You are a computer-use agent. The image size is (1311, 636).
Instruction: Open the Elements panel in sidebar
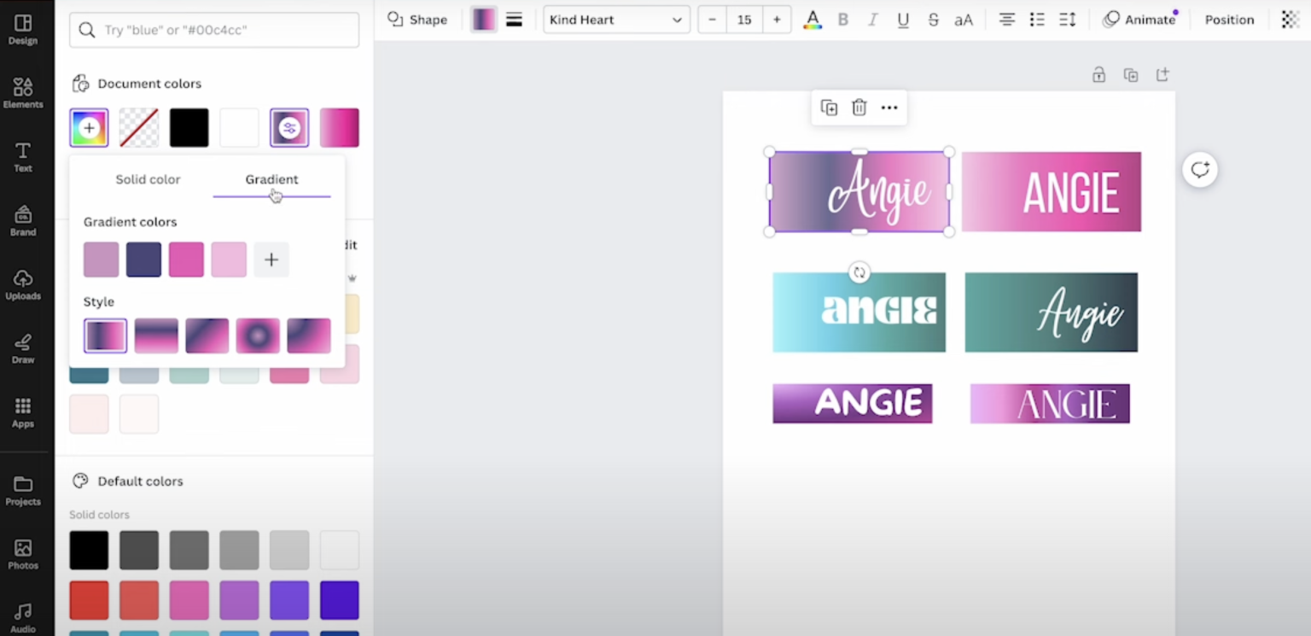pos(23,92)
